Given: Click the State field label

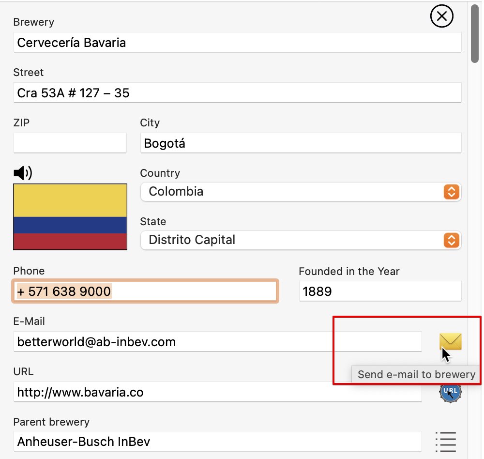Looking at the screenshot, I should [153, 221].
